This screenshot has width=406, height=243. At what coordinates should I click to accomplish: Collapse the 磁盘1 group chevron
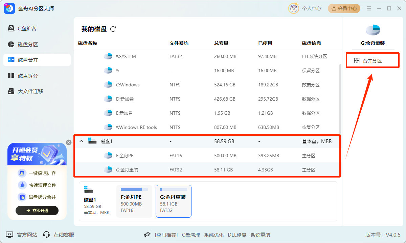coord(81,141)
